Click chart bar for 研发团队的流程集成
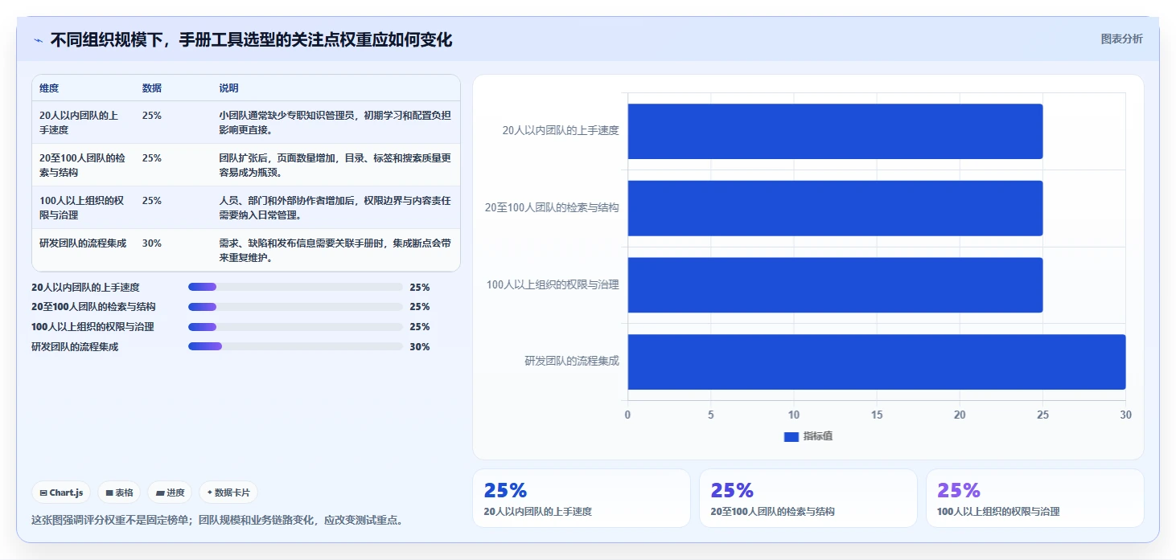 (x=877, y=362)
